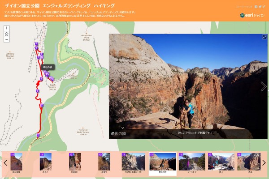The height and width of the screenshot is (179, 269).
Task: Reset map to home extent
Action: [x=7, y=34]
